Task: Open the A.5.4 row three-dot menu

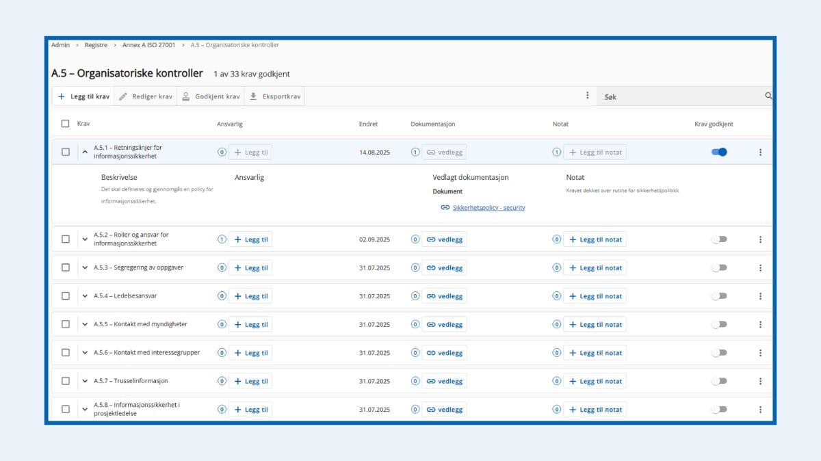Action: [760, 296]
